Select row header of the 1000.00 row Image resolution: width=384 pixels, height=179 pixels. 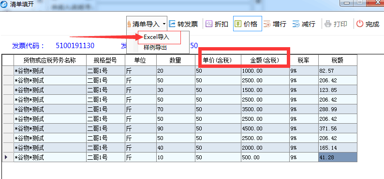pyautogui.click(x=8, y=71)
